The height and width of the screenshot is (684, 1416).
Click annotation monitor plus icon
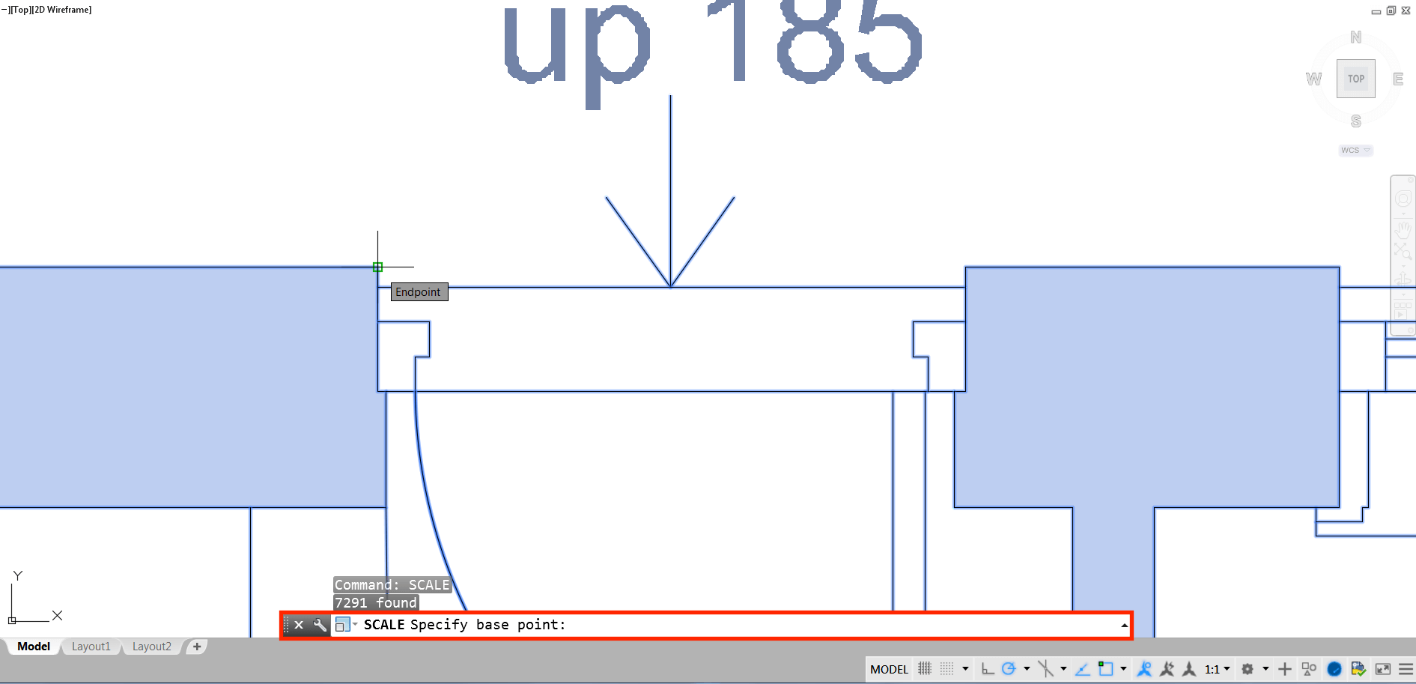[x=1285, y=669]
